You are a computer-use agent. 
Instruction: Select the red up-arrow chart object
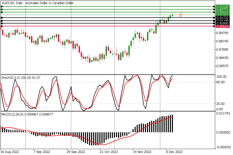coord(180,15)
